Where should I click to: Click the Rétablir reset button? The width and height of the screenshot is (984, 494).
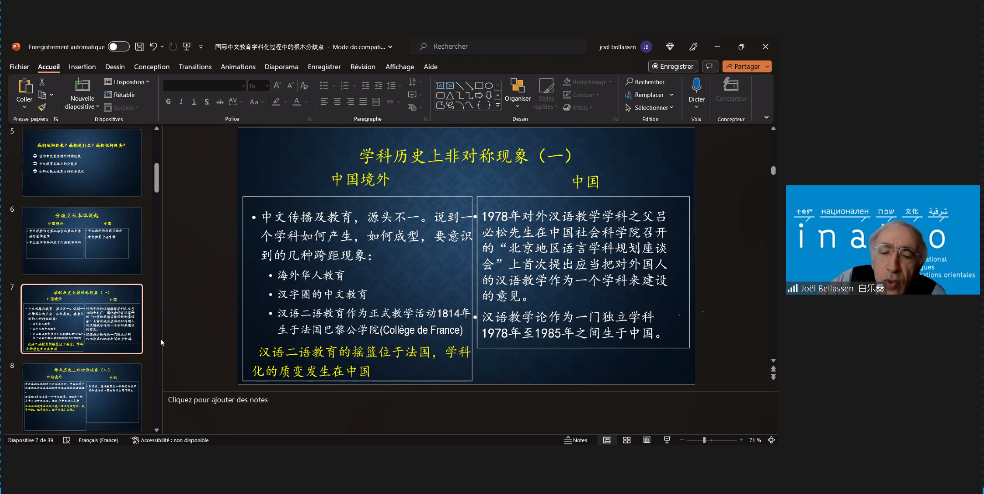point(120,95)
